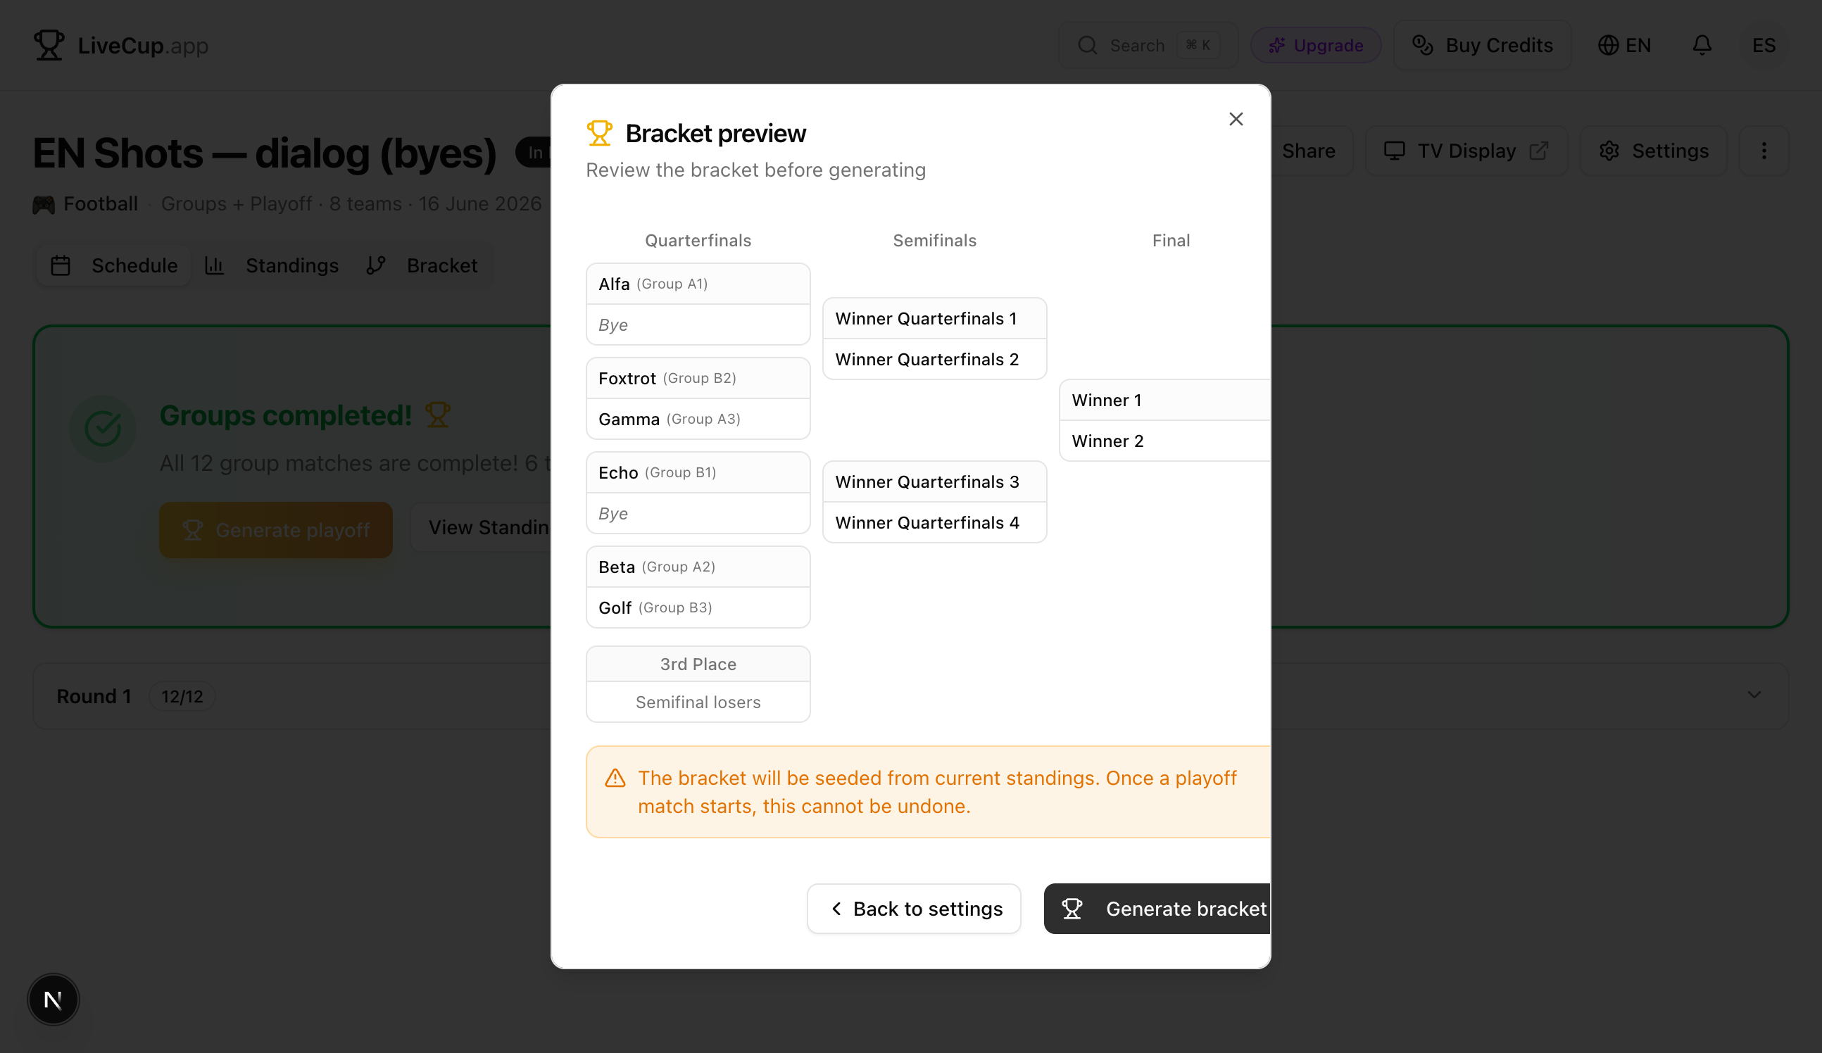
Task: Click the warning triangle icon in notice
Action: 615,778
